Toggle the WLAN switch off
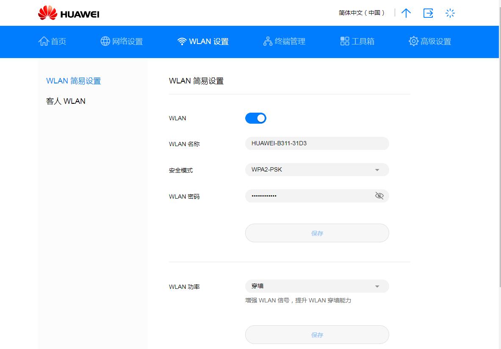Screen dimensions: 501x349 pos(256,118)
